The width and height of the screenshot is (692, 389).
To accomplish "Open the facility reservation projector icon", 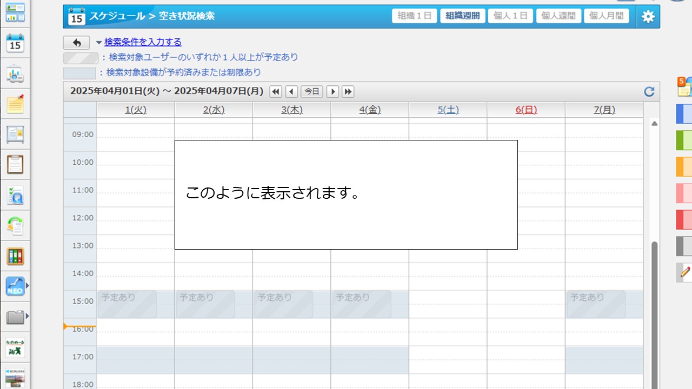I will (x=15, y=75).
